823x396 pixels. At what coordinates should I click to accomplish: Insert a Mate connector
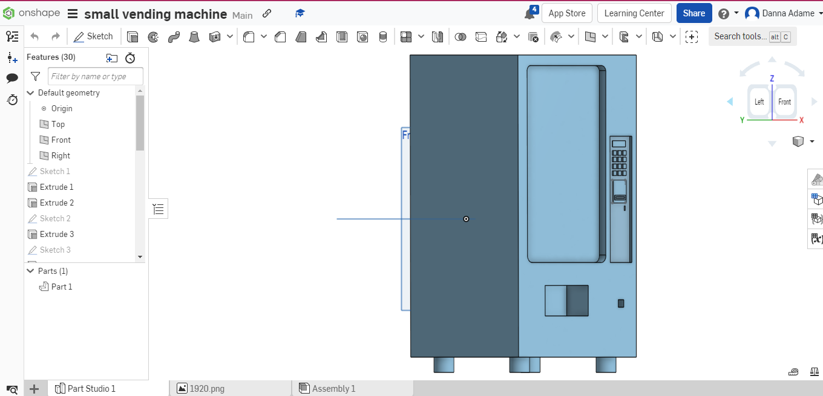pyautogui.click(x=692, y=37)
